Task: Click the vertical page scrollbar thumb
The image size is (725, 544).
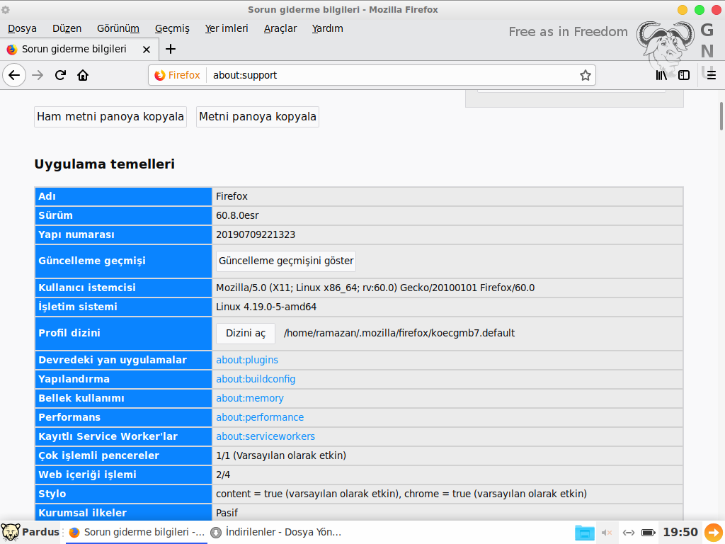Action: [x=721, y=116]
